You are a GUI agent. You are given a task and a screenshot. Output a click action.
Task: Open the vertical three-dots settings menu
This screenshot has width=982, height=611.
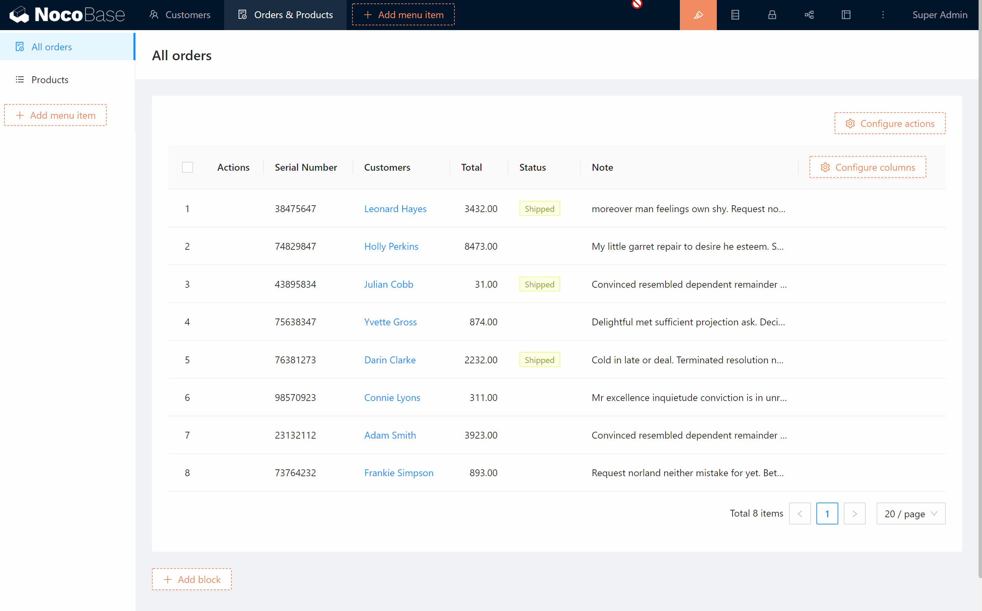[x=883, y=15]
